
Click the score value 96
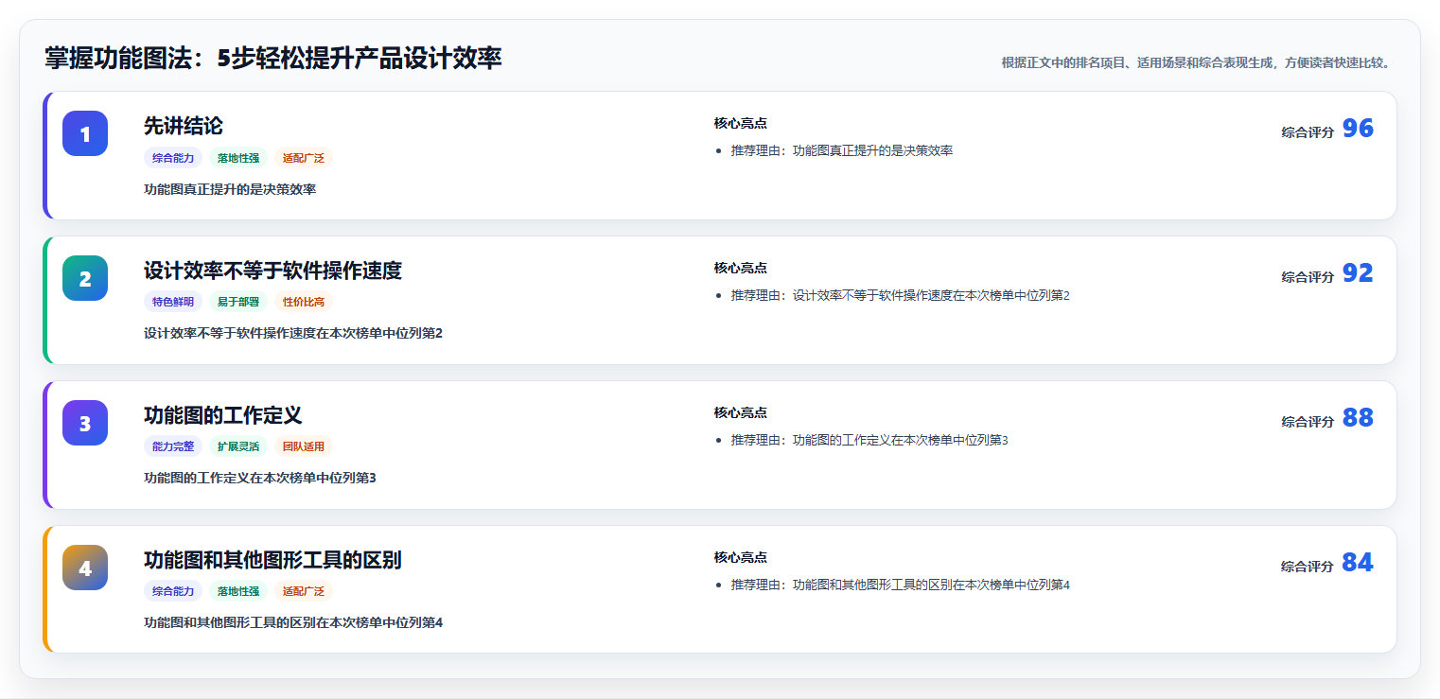tap(1358, 129)
